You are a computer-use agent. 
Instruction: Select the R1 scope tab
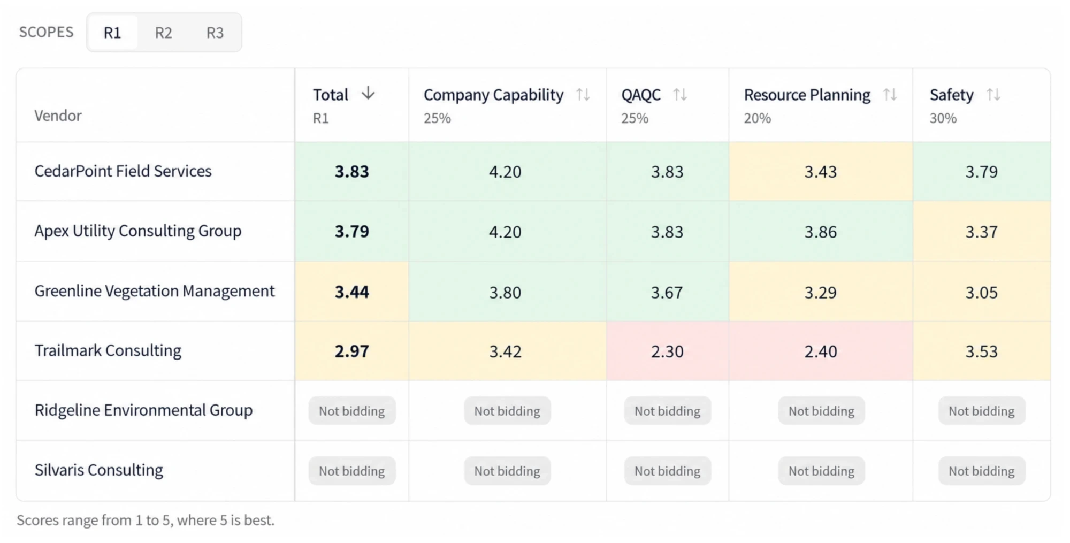112,33
